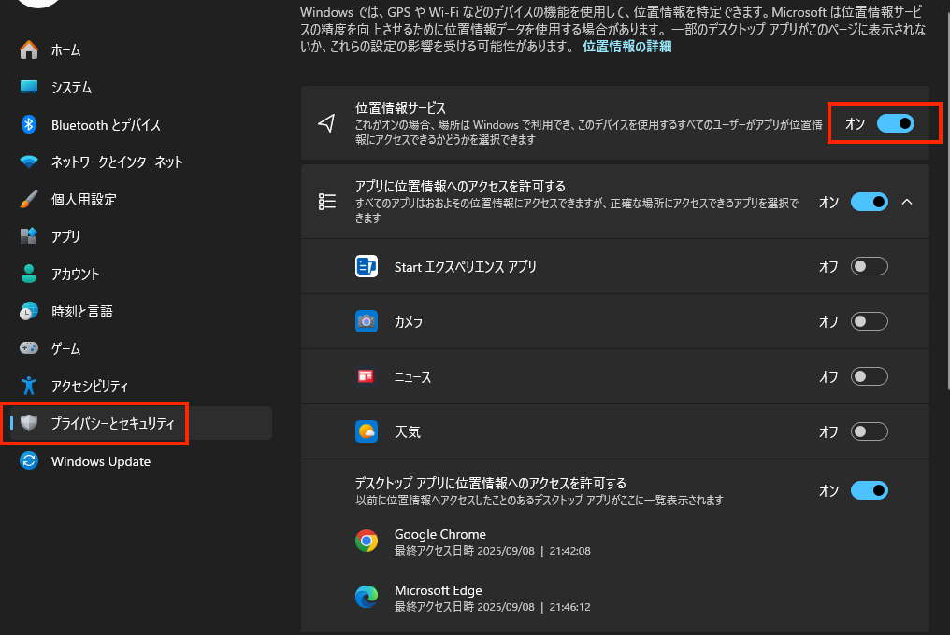
Task: Enable location access for カメラ
Action: click(868, 321)
